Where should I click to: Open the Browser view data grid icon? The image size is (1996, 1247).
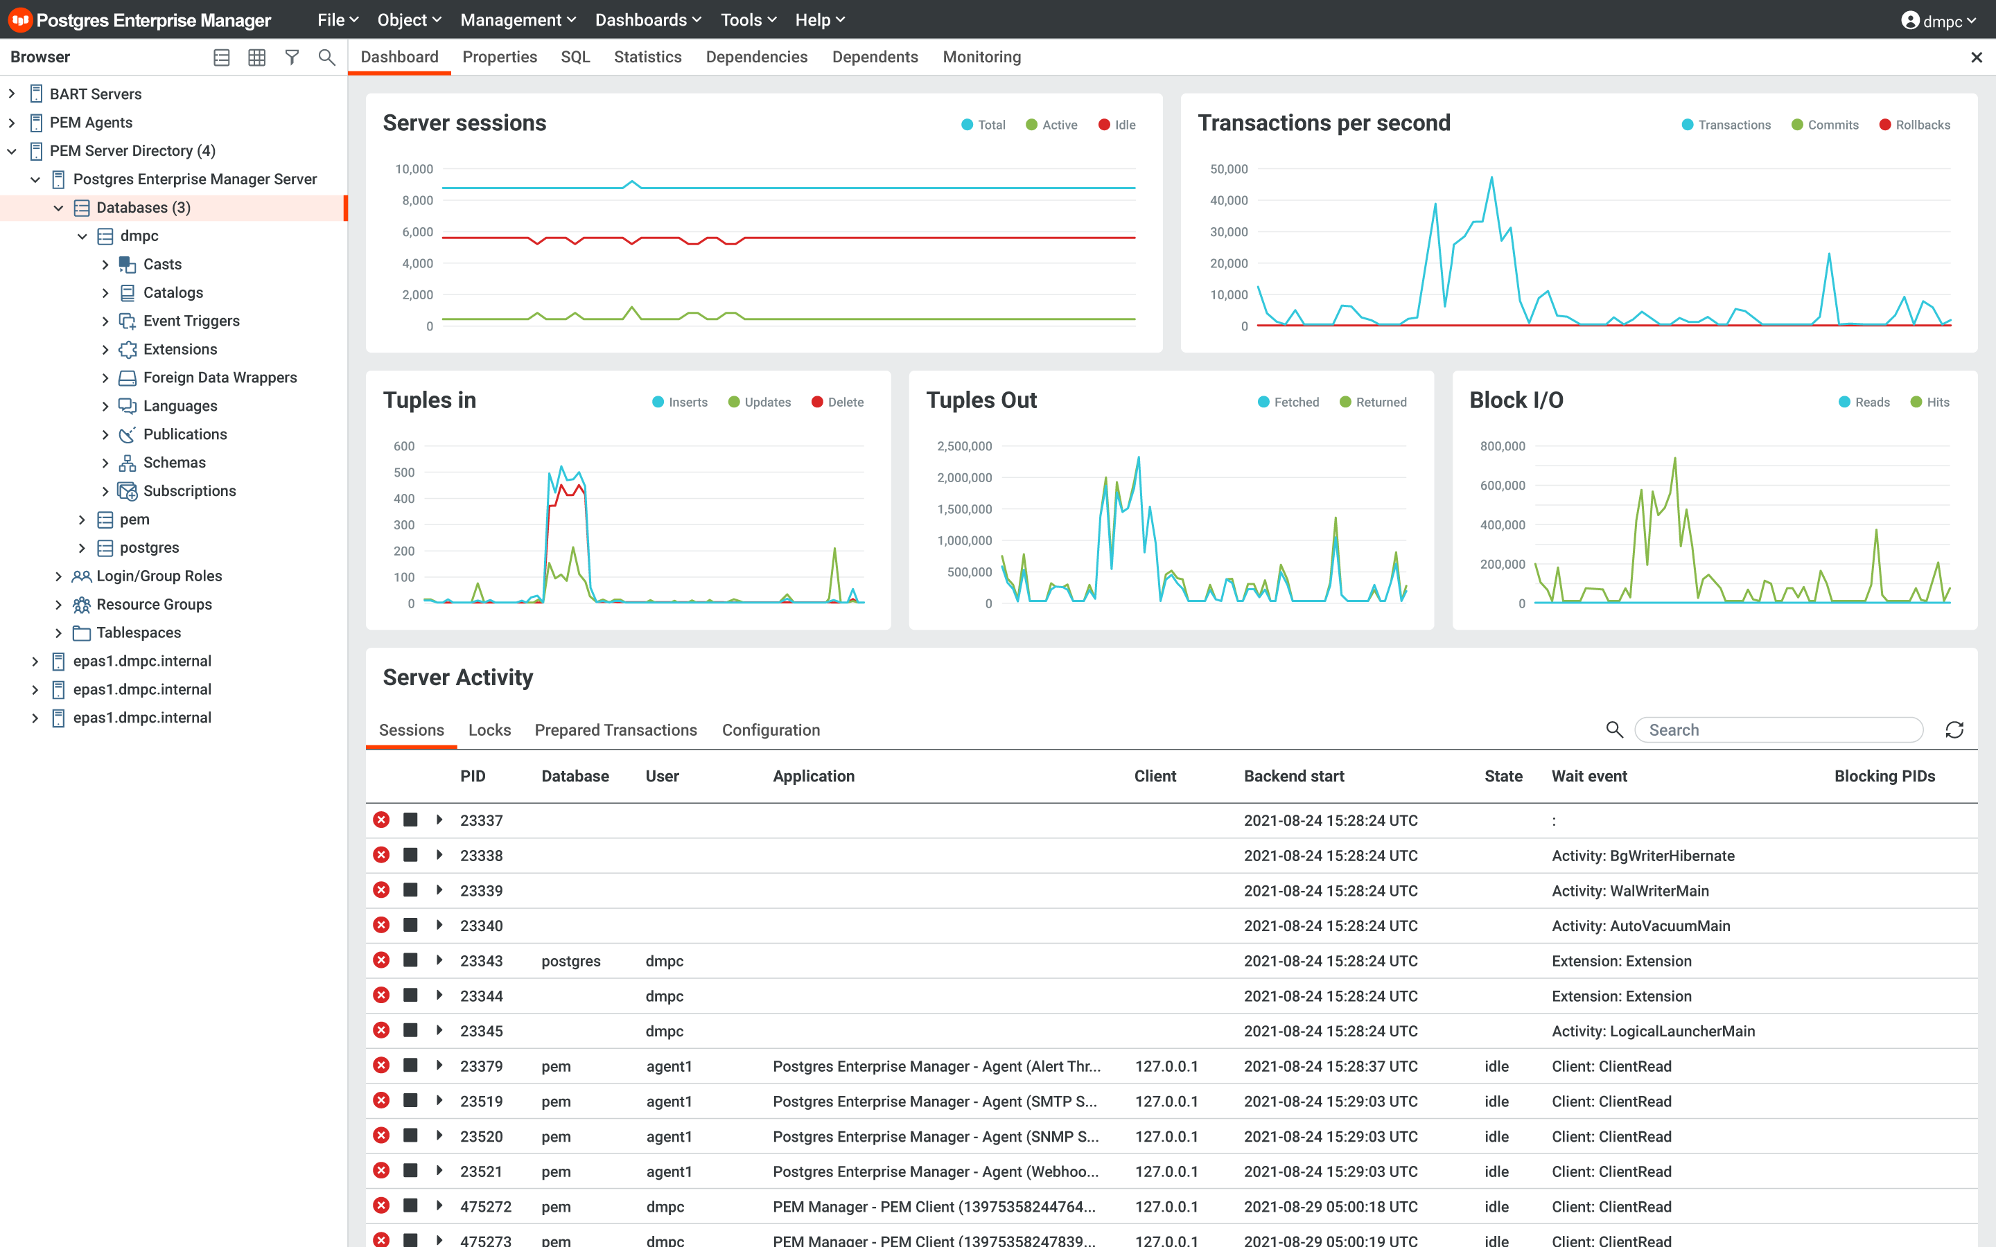pyautogui.click(x=256, y=57)
